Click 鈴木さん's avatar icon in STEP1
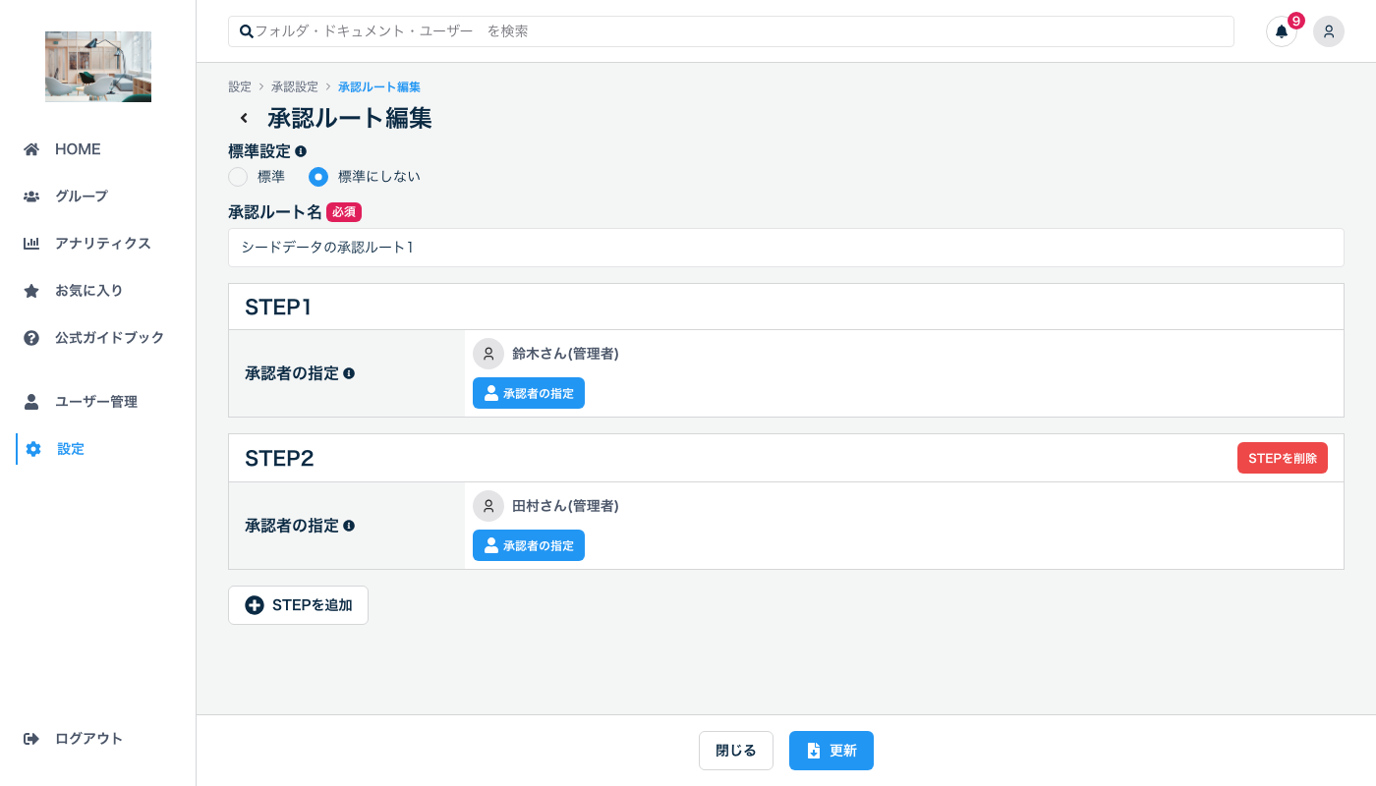 [488, 354]
